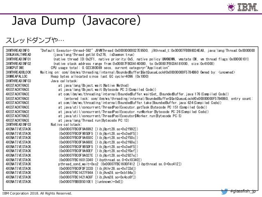Click the 3XMTHREADINFO1 row label
This screenshot has width=262, height=197.
18,59
